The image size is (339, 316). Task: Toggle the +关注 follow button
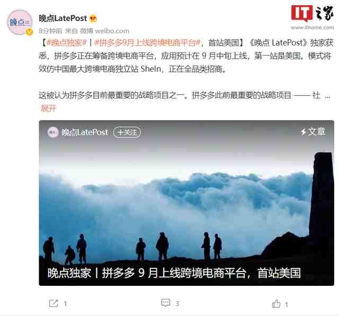pyautogui.click(x=127, y=132)
